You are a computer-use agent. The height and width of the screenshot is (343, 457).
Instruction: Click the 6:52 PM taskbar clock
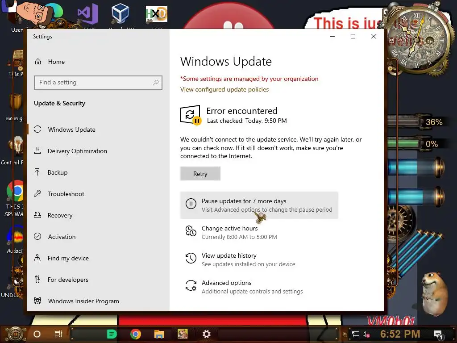point(400,334)
